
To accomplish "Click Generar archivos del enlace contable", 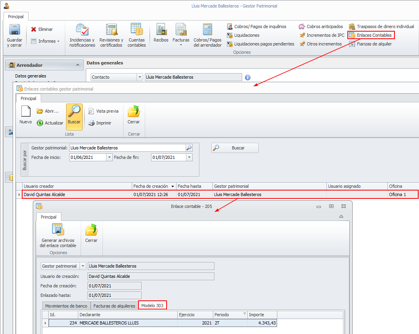I will point(58,236).
